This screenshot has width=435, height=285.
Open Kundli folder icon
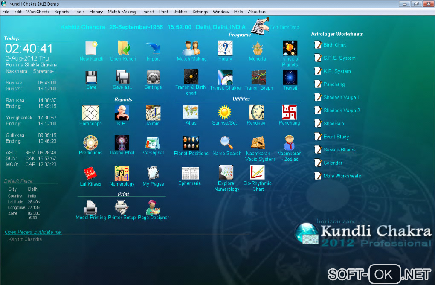click(x=123, y=48)
